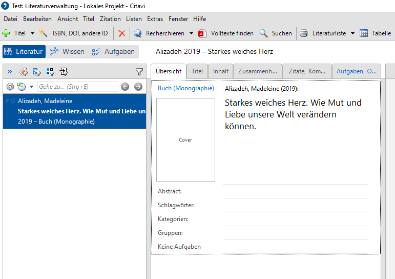Switch to Tabelle view
395x279 pixels.
point(376,33)
